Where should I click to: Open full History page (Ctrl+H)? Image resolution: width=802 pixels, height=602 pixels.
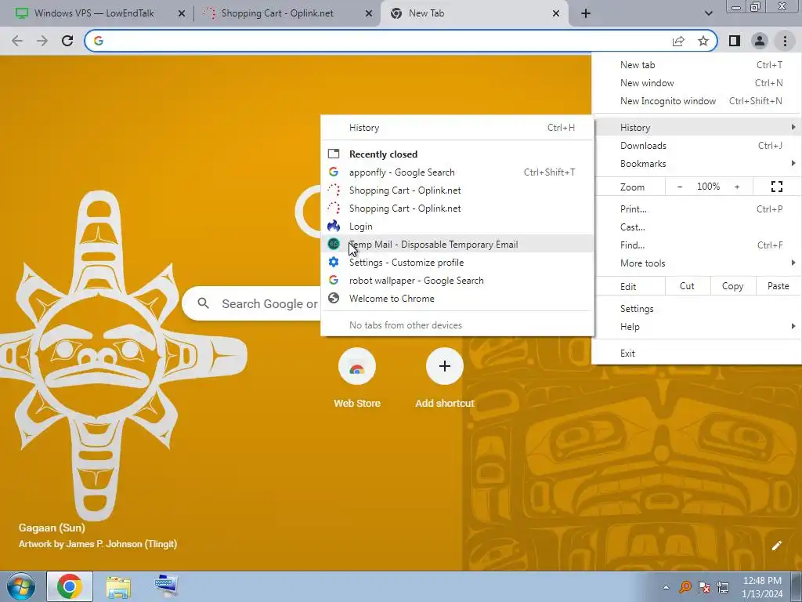point(457,128)
